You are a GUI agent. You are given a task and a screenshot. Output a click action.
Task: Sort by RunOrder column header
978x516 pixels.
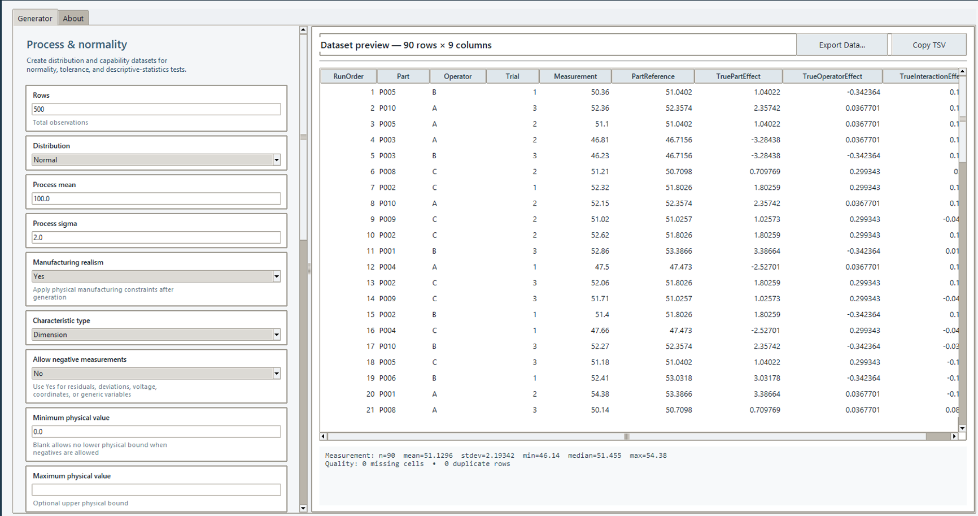point(348,76)
